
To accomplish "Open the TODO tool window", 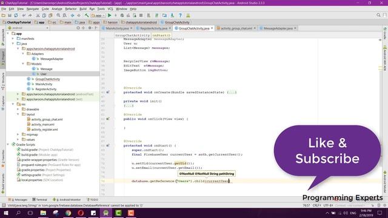I will (x=93, y=200).
